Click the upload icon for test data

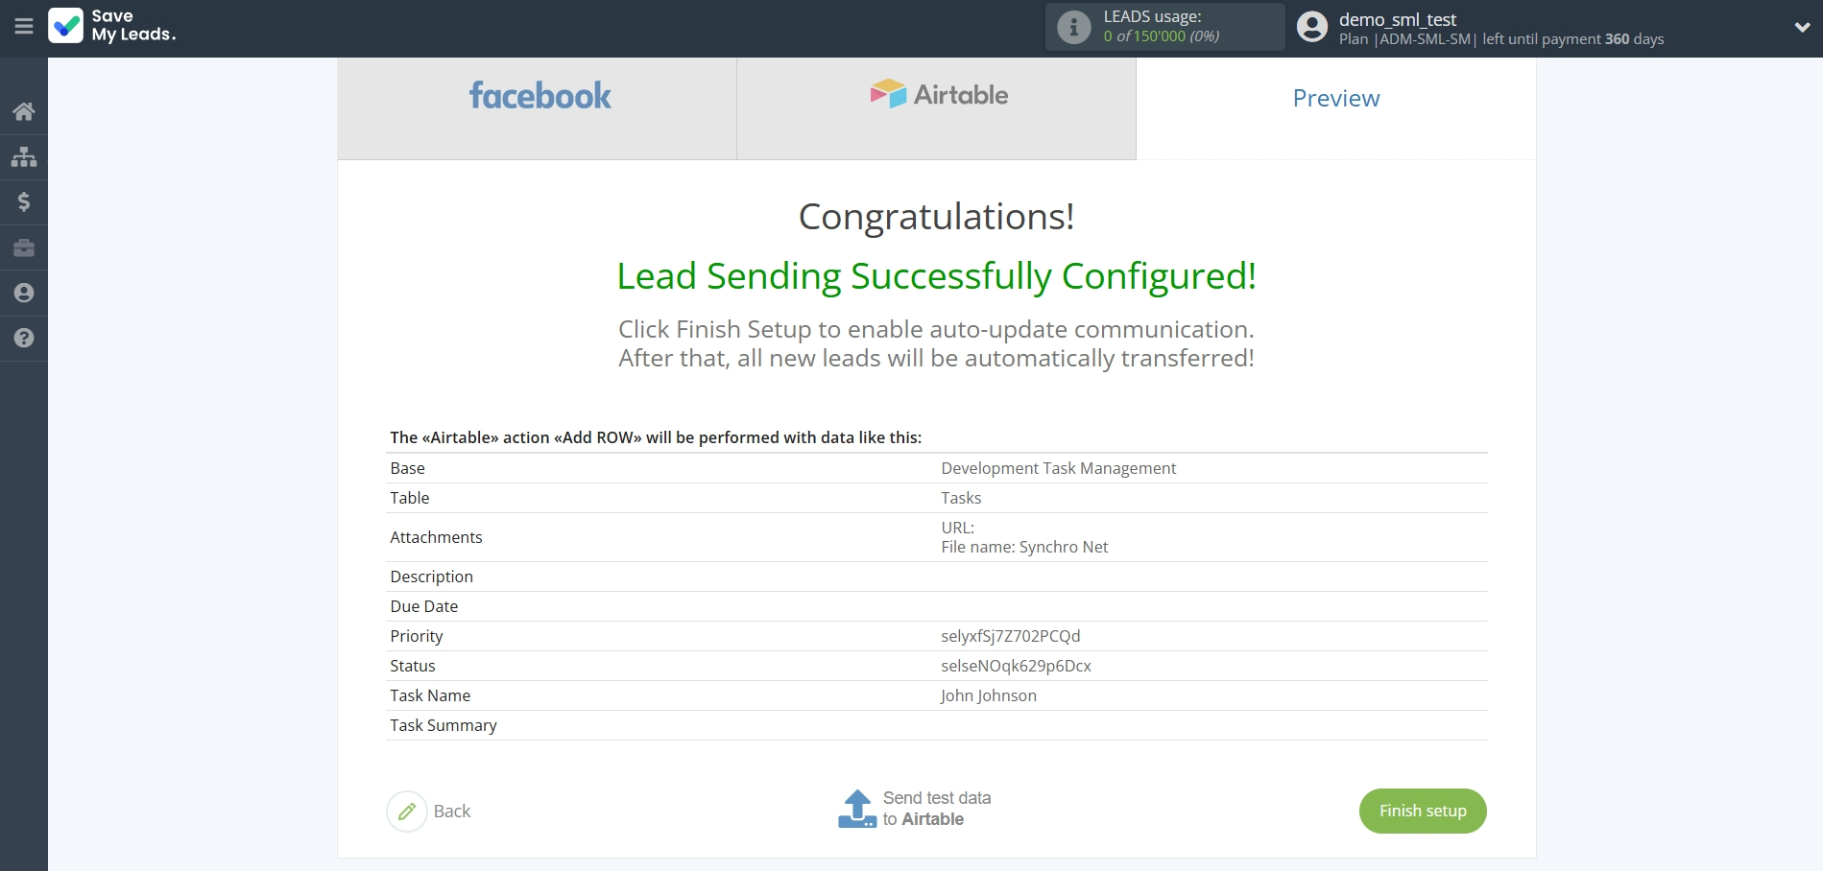tap(856, 809)
